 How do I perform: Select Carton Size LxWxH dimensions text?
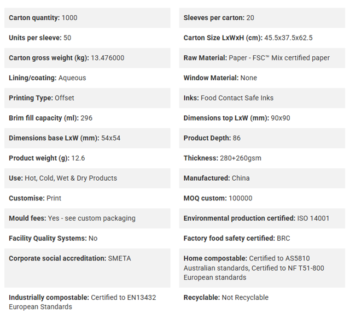(288, 38)
